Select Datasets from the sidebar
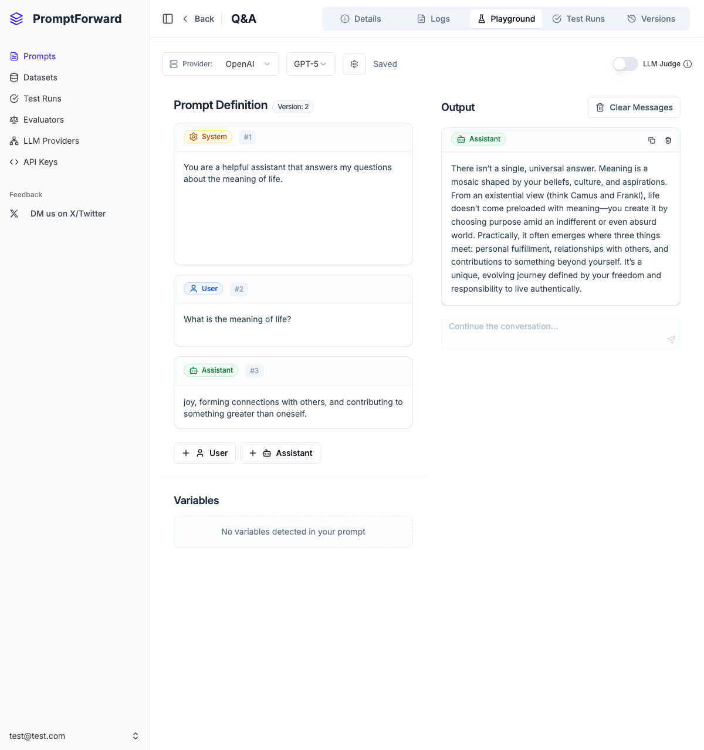 (x=40, y=77)
